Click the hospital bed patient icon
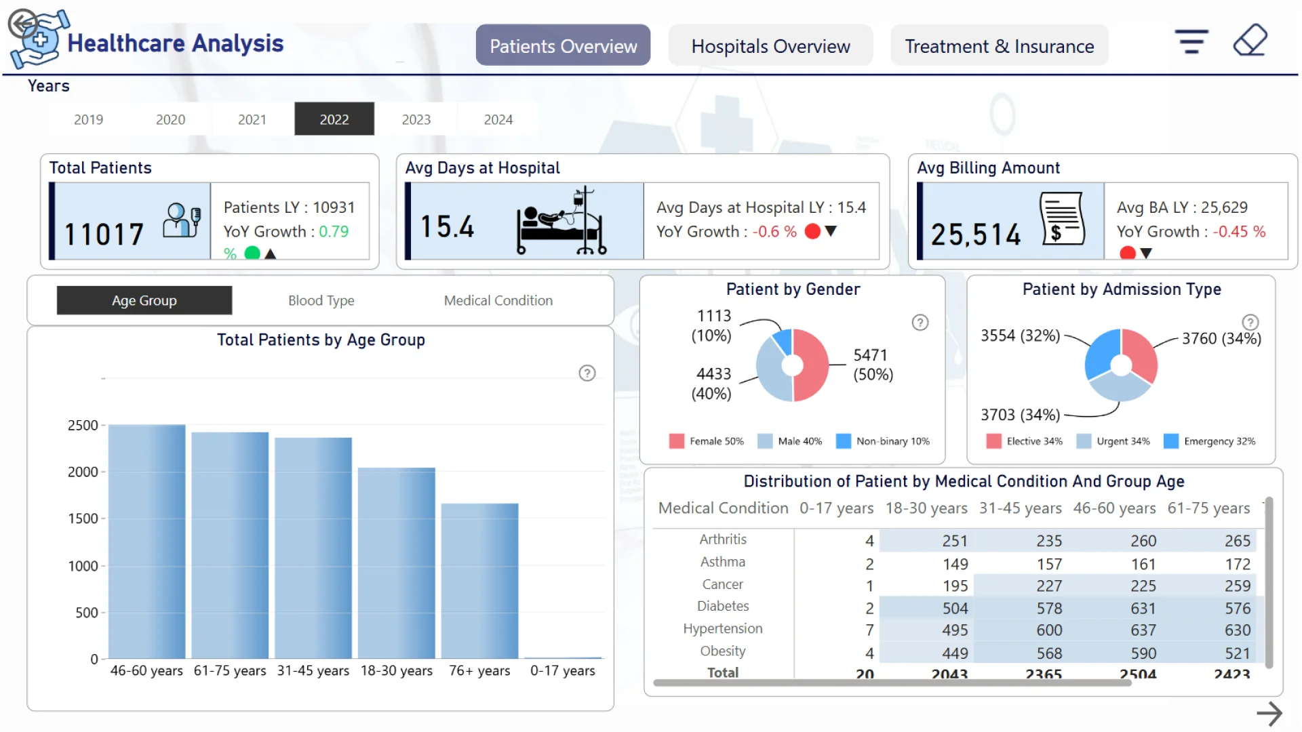Screen dimensions: 1302x732 tap(560, 222)
